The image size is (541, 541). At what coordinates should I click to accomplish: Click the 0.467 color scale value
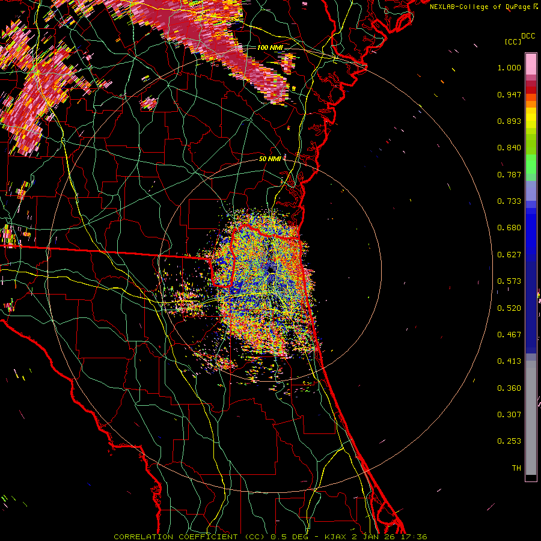(x=509, y=335)
